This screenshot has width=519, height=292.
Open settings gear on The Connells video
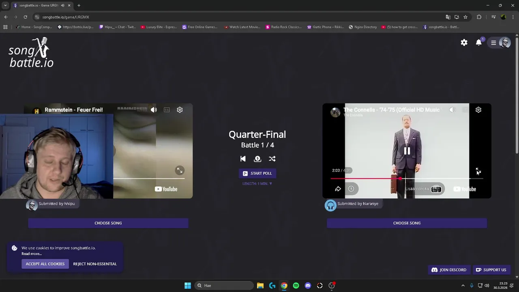tap(478, 109)
